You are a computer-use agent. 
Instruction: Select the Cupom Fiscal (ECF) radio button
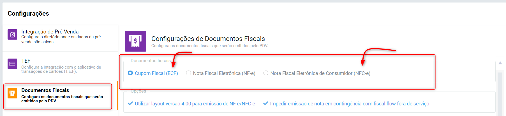pyautogui.click(x=130, y=73)
